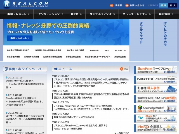Click the SharePointワークフロー banner
The height and width of the screenshot is (134, 179).
click(156, 70)
